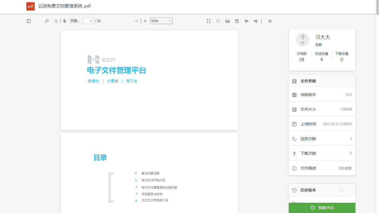The image size is (379, 213).
Task: Click contents entry 解决方案设想
Action: (x=150, y=173)
